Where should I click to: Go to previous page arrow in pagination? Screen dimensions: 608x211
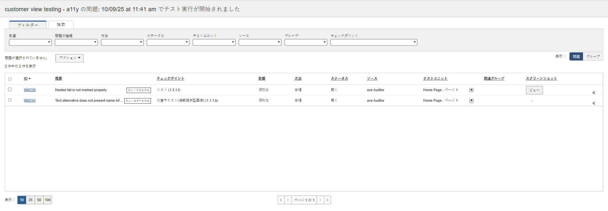coord(288,200)
